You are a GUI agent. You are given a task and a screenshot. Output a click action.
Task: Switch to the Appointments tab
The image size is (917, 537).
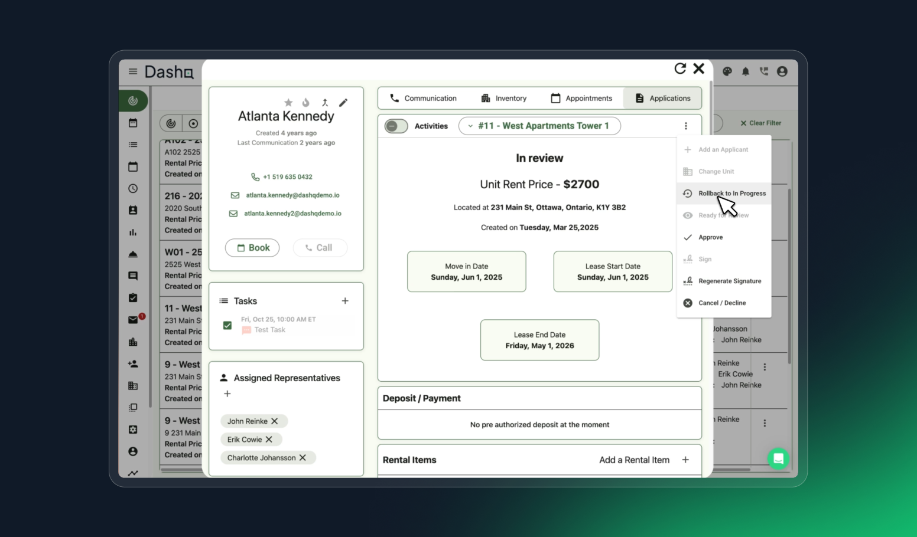(581, 98)
